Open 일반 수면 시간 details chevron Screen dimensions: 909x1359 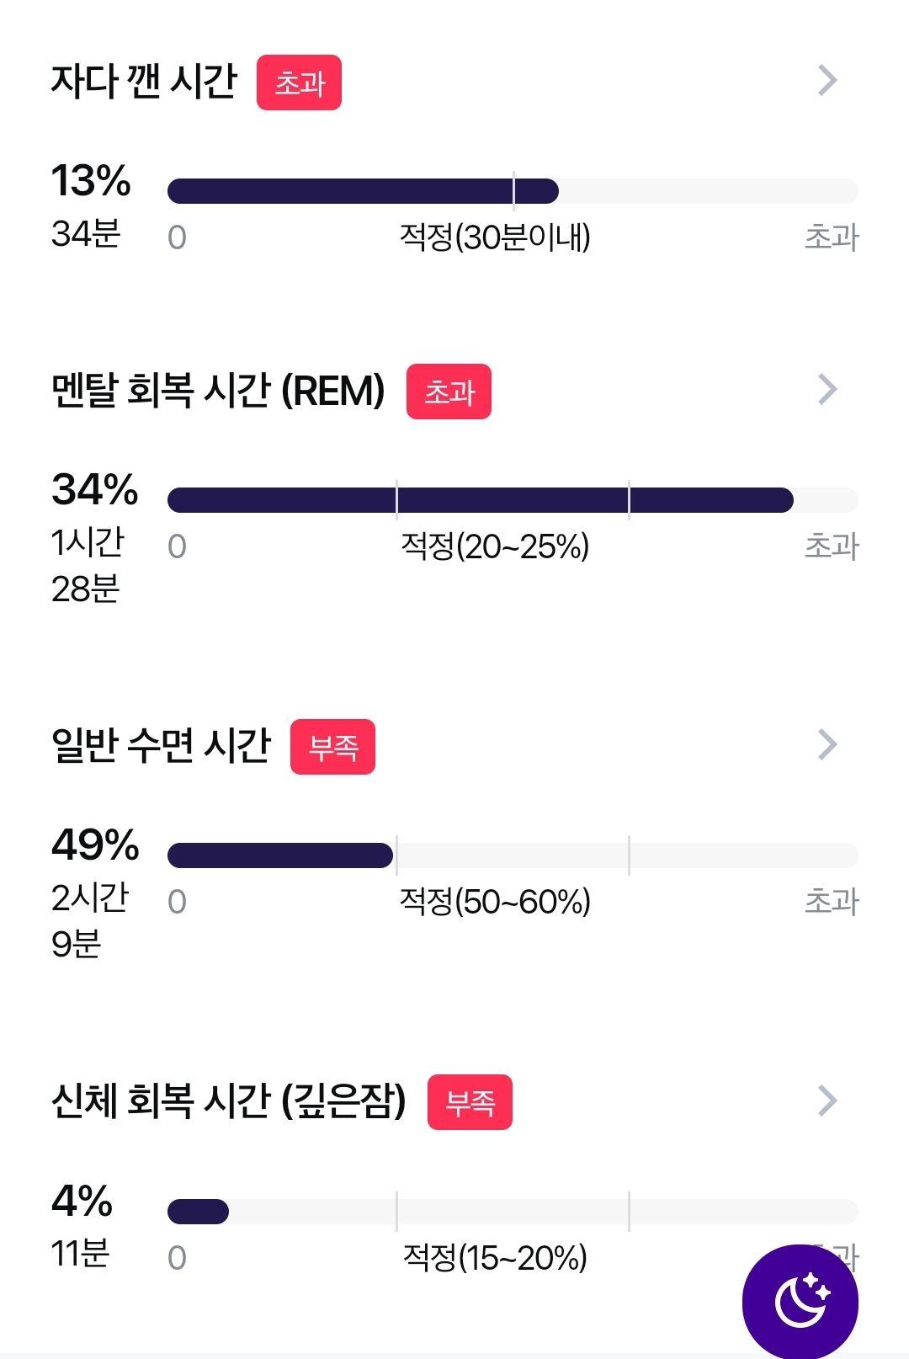[828, 744]
